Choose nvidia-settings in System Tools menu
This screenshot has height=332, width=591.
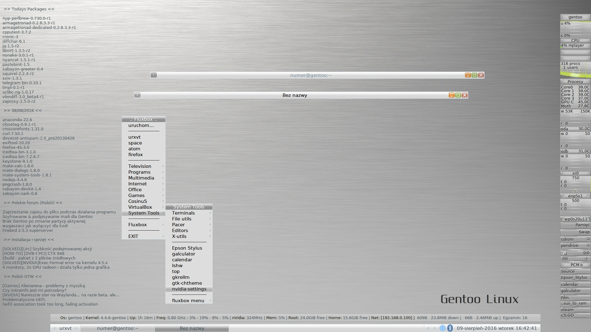click(x=189, y=289)
